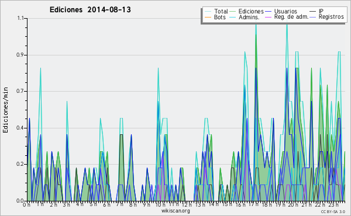Click the 'CC BY-SA 3.0' license text

(333, 211)
